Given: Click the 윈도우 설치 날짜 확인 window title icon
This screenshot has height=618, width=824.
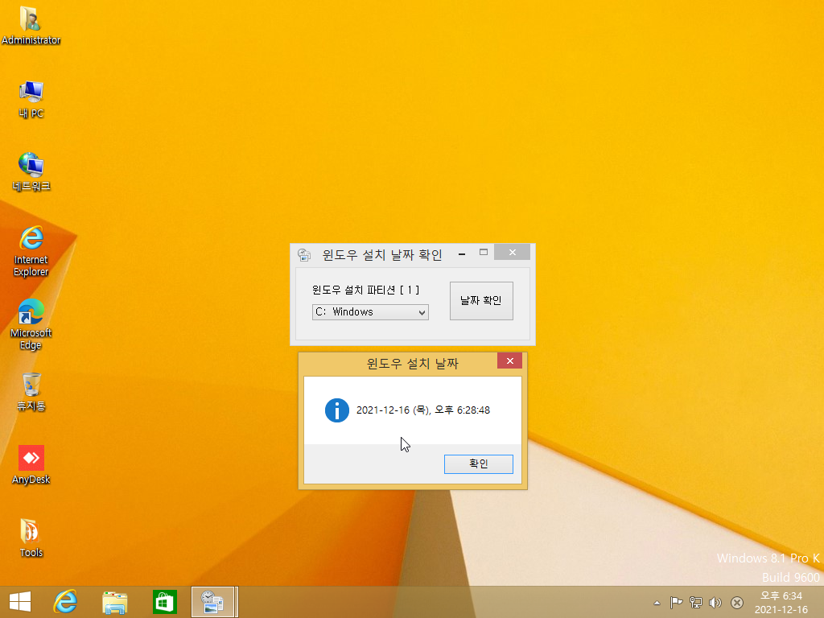Looking at the screenshot, I should tap(304, 255).
